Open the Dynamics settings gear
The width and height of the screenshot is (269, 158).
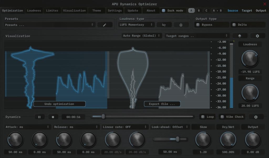click(x=256, y=117)
